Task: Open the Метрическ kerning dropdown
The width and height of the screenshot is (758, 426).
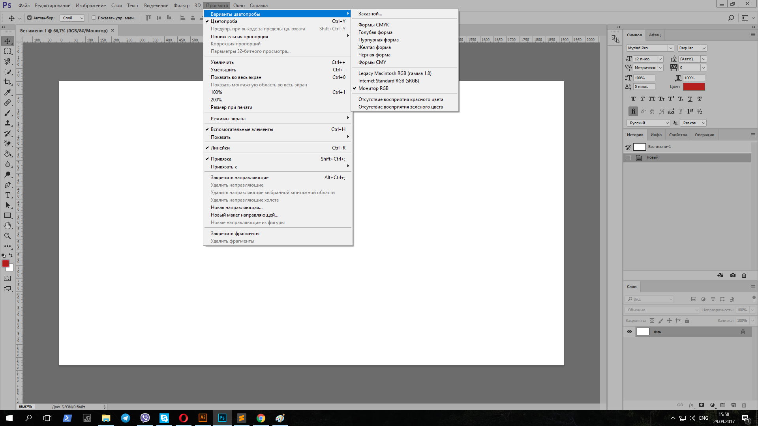Action: click(x=660, y=67)
